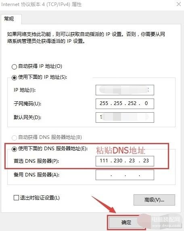Click the 确定 button
184x231 pixels.
click(x=126, y=222)
